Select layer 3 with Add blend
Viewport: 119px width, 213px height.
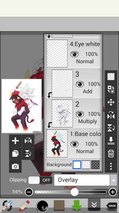(73, 84)
